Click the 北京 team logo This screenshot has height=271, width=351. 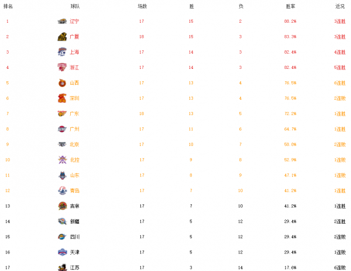62,144
